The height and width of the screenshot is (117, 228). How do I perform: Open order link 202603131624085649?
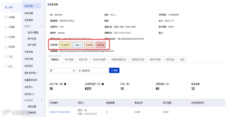(x=60, y=112)
